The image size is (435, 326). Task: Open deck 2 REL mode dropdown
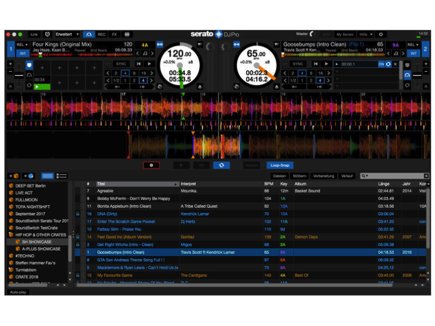coord(413,45)
